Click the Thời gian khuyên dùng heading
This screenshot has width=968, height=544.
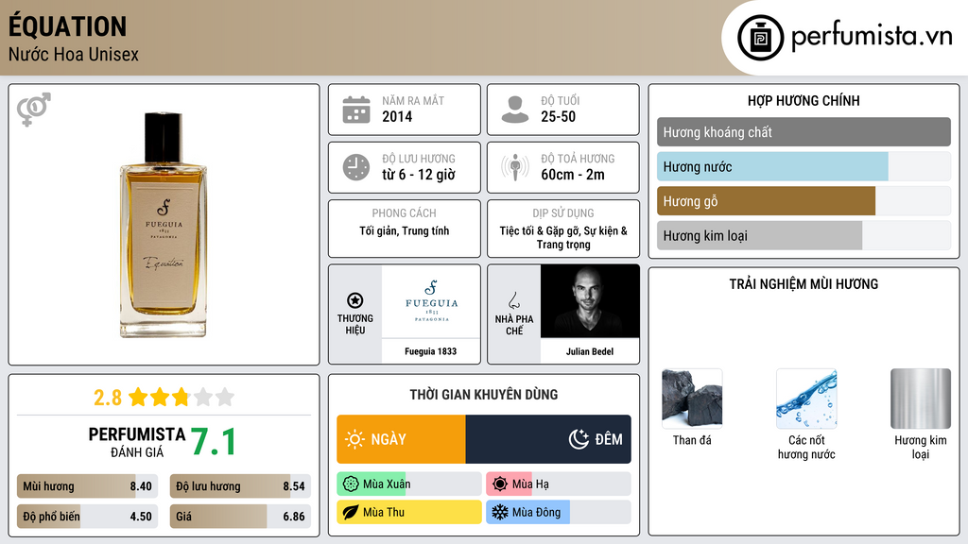484,395
